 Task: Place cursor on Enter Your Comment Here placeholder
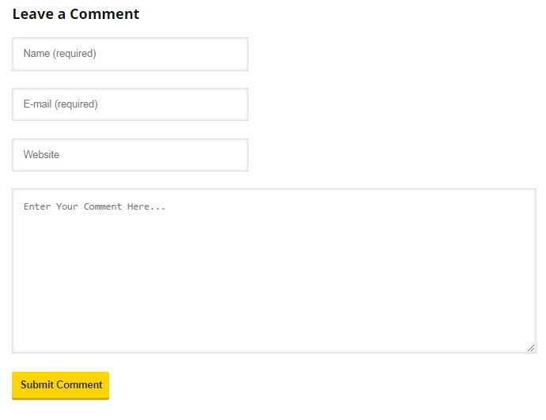click(x=94, y=206)
